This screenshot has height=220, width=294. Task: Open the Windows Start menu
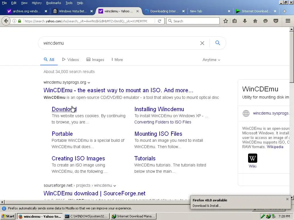8,216
